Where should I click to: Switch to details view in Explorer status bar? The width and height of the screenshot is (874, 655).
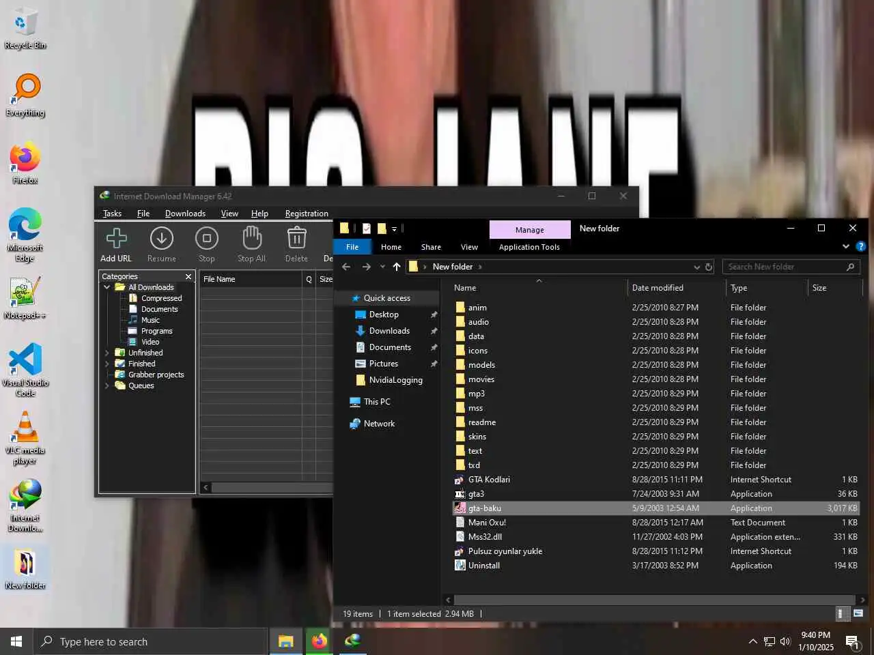(x=843, y=613)
